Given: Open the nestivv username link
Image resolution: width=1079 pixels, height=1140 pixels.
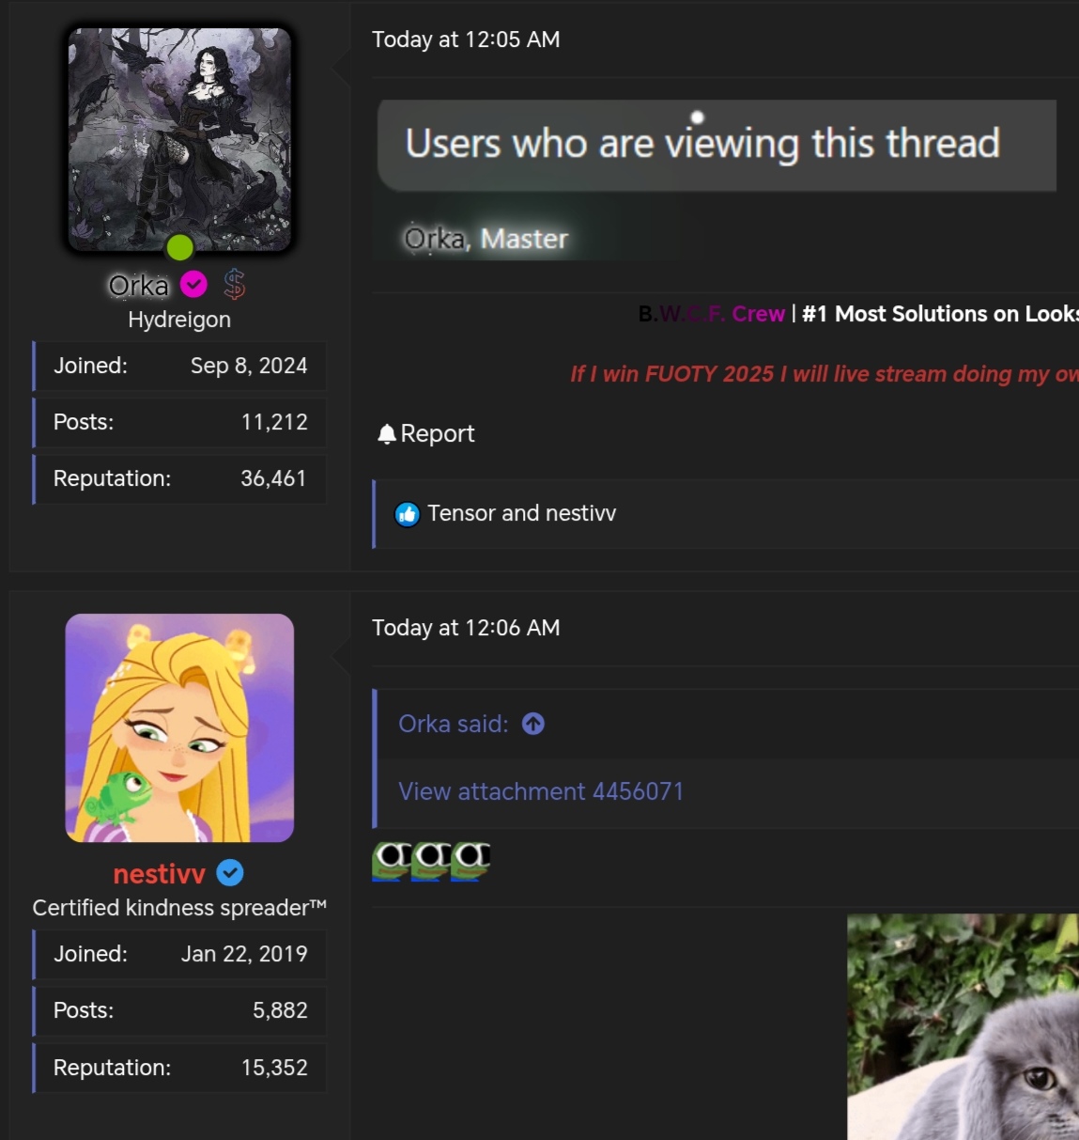Looking at the screenshot, I should 159,874.
